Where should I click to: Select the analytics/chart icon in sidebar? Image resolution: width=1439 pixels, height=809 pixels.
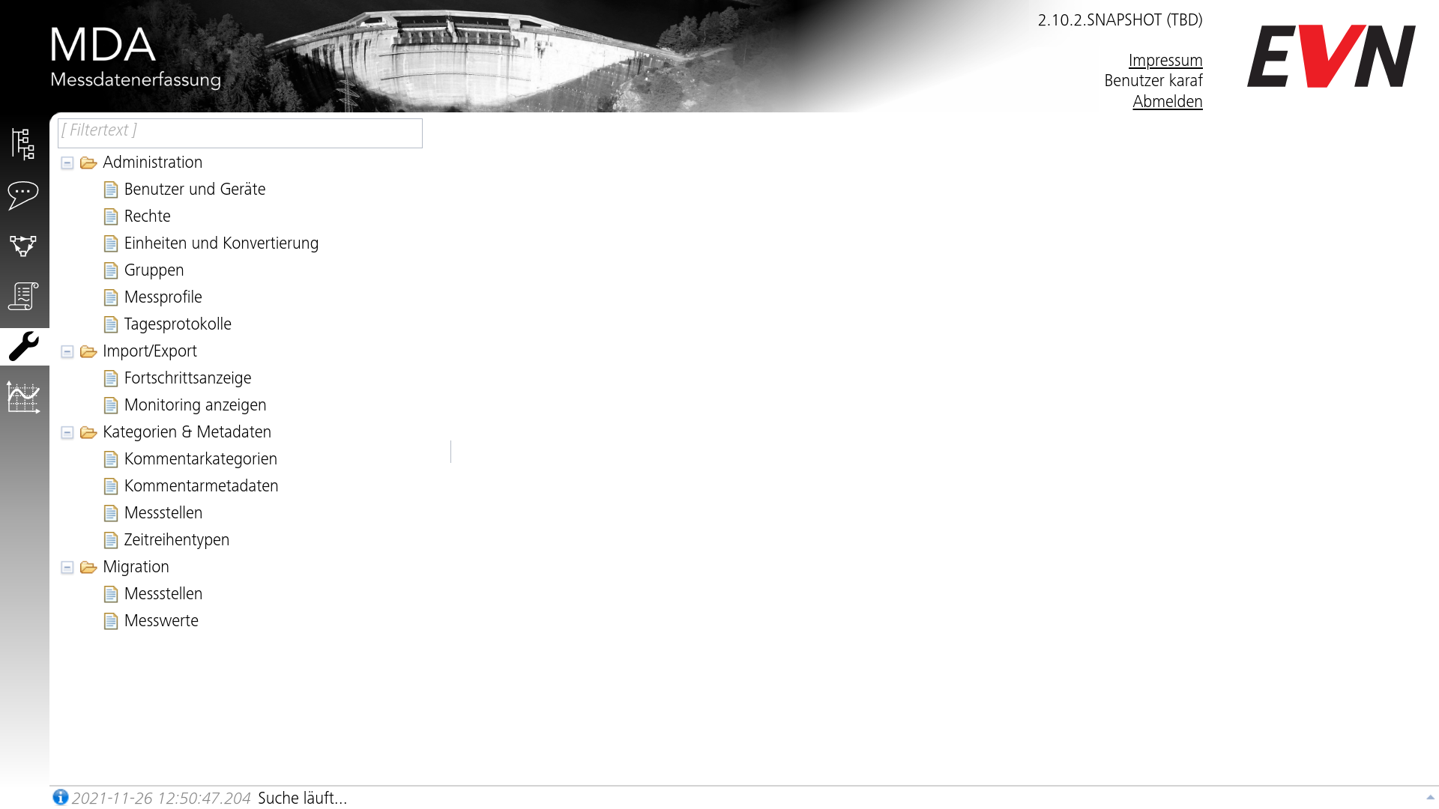24,394
